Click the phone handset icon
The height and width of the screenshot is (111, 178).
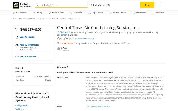click(16, 29)
